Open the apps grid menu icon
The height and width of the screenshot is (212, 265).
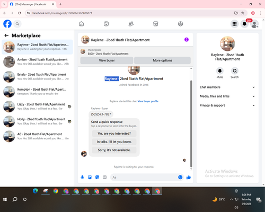coord(234,24)
